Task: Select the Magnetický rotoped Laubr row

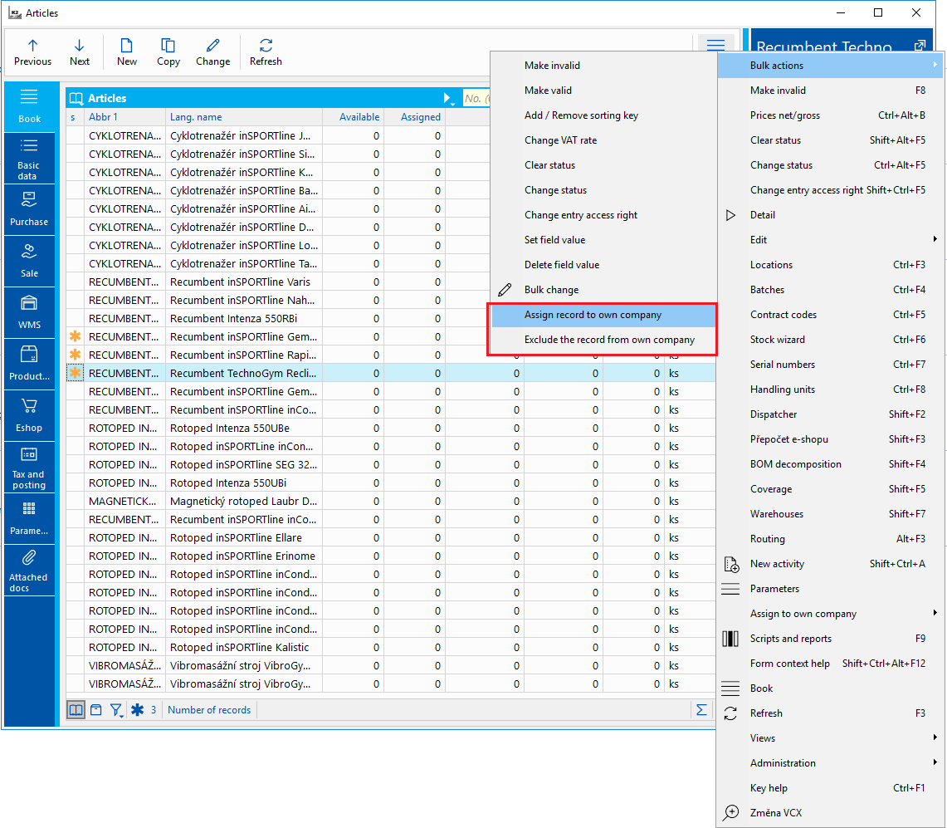Action: click(x=390, y=501)
